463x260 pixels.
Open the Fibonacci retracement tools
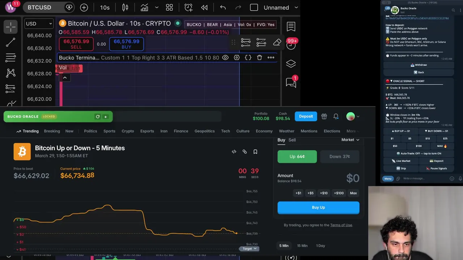(x=10, y=57)
